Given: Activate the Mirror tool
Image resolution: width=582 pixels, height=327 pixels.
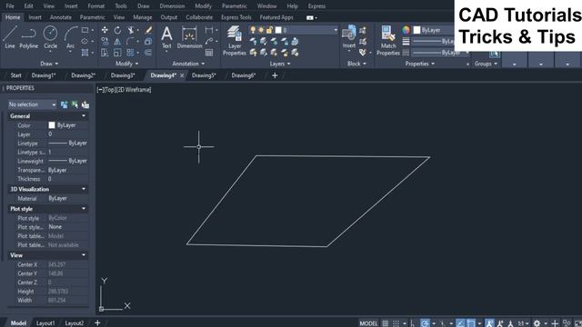Looking at the screenshot, I should coord(117,41).
